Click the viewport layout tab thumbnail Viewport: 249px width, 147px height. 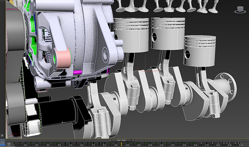pyautogui.click(x=3, y=142)
